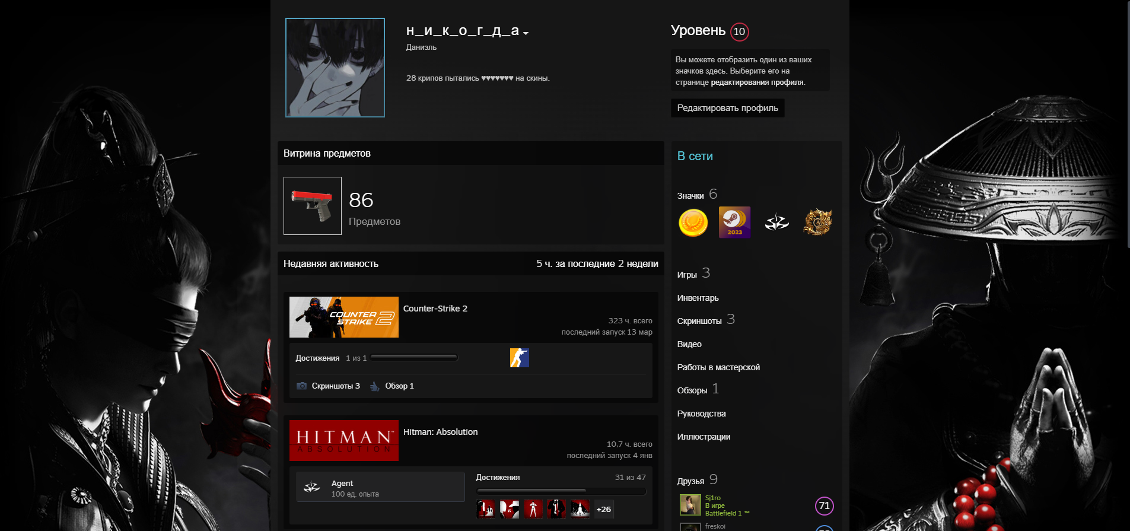Click Sj1ro's level 71 badge
1130x531 pixels.
click(824, 506)
